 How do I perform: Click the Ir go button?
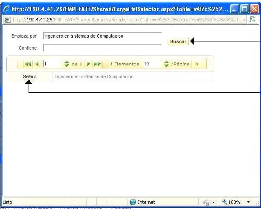coord(197,64)
